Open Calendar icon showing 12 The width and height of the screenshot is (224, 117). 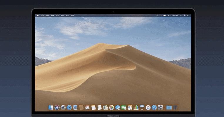click(87, 107)
